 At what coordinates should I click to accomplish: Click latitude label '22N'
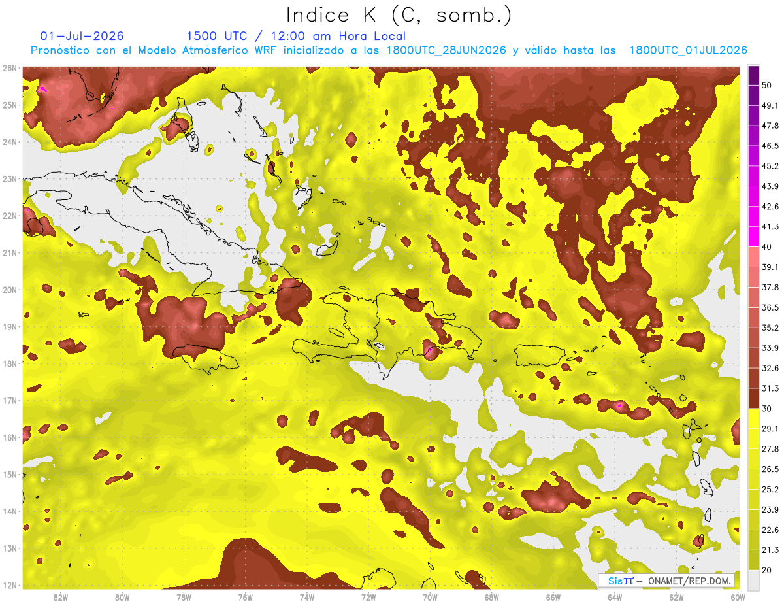[10, 216]
